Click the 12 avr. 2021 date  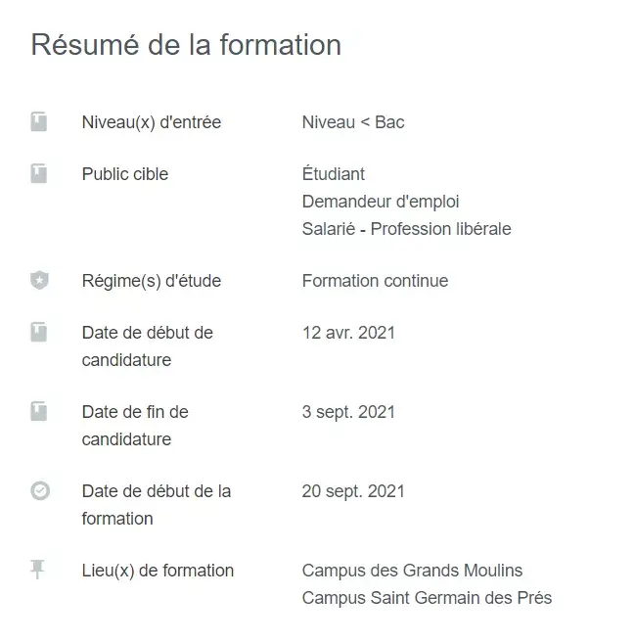pos(348,333)
